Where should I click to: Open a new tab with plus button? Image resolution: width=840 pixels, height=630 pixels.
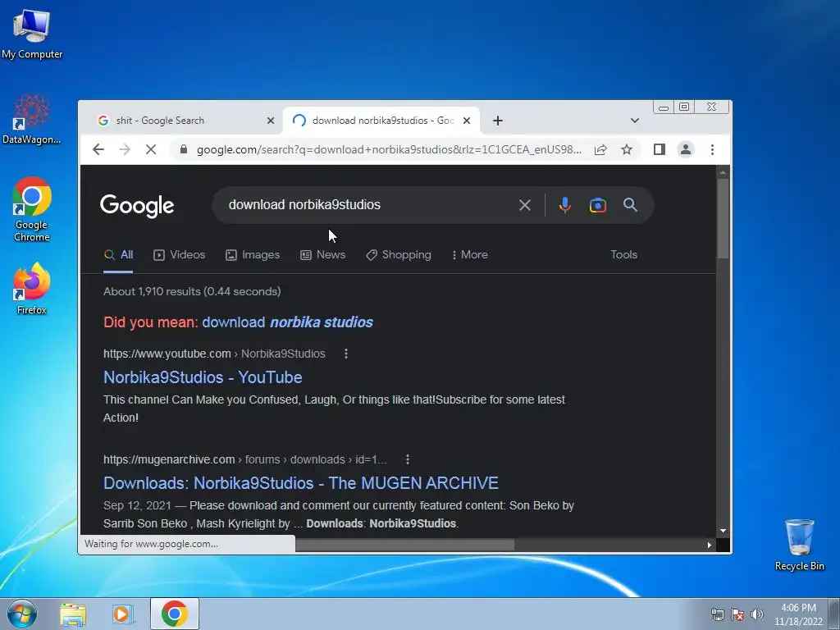click(x=498, y=121)
